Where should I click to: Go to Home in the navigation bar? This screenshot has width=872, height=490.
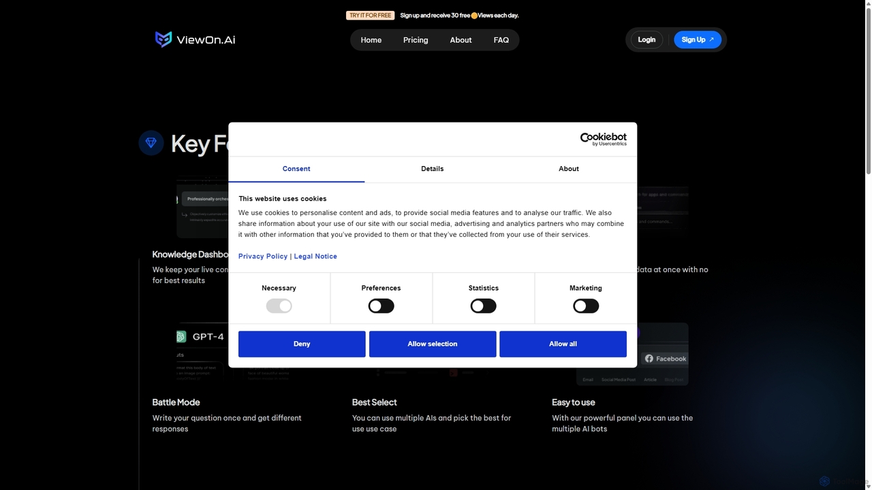[371, 40]
